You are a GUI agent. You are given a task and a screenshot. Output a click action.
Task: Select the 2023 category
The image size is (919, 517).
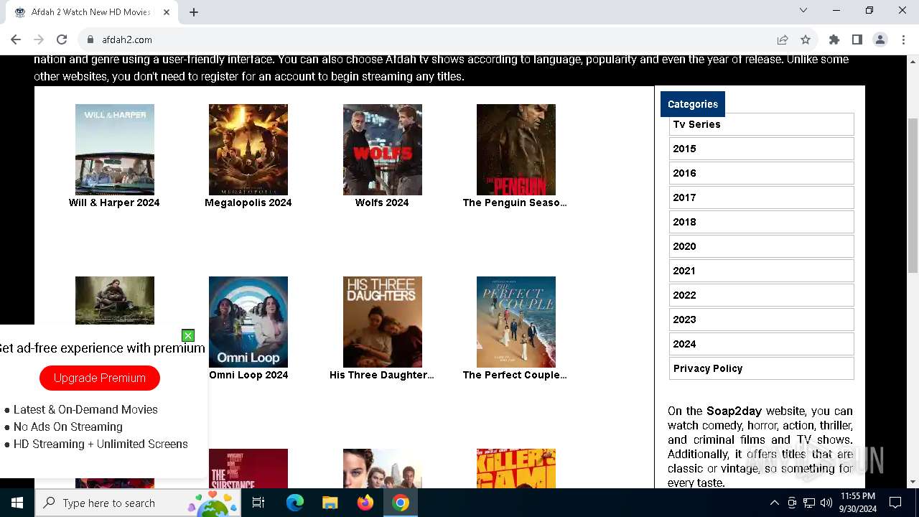click(761, 320)
